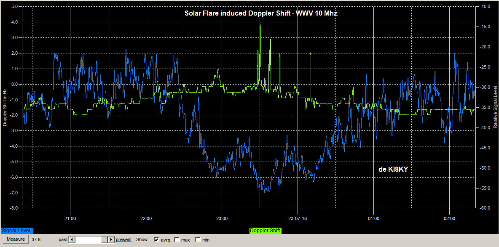Click the scrollbar left arrow toward past
The image size is (499, 247).
(x=72, y=239)
